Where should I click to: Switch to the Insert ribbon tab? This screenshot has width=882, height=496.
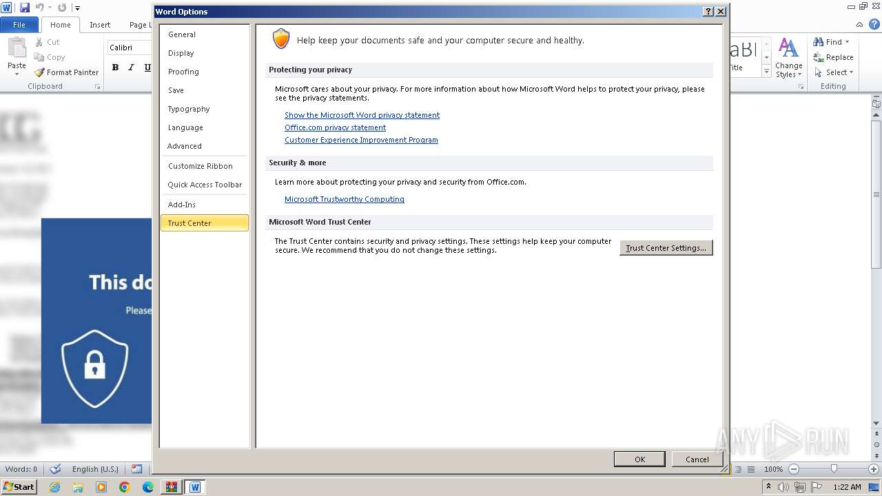(x=100, y=25)
